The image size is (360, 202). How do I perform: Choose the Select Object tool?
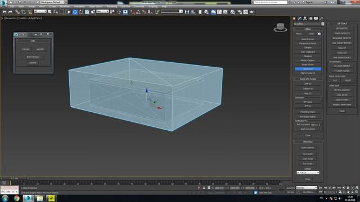tap(49, 12)
